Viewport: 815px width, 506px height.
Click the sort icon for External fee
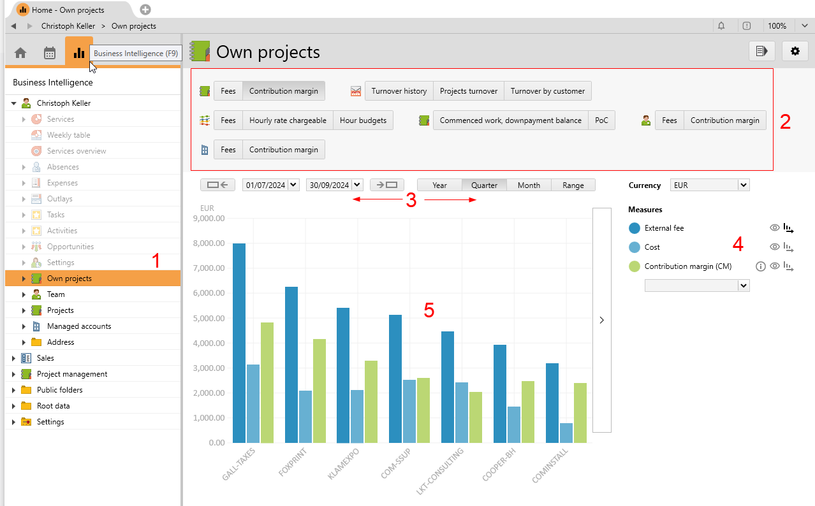pos(789,228)
